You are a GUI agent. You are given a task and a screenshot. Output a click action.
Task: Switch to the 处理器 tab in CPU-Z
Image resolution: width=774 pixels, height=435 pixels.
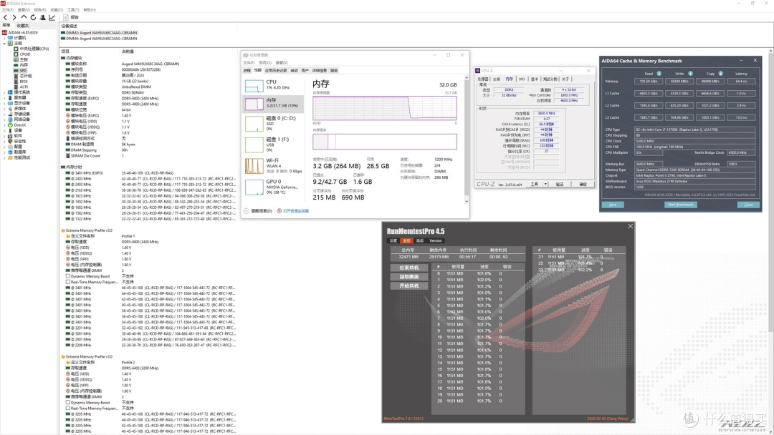point(482,79)
